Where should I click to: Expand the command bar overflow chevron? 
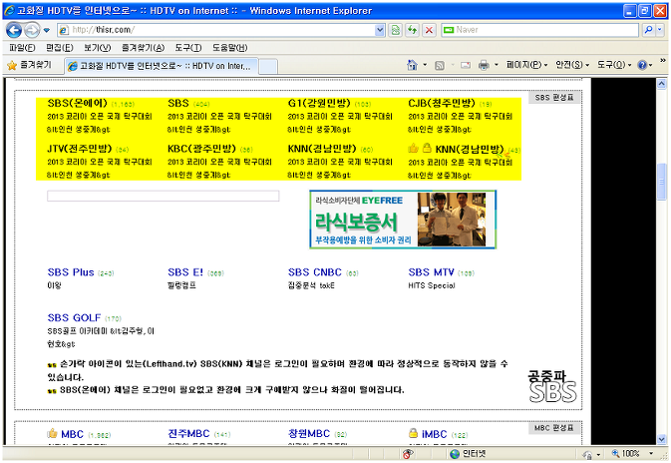(x=663, y=61)
